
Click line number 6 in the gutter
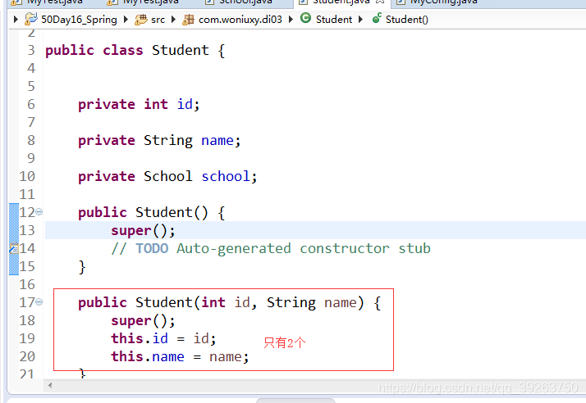click(31, 104)
